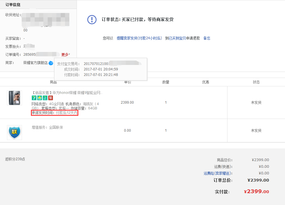Viewport: 285px width, 205px height.
Task: Open product title 【新品发售】华为honor/荣耀
Action: 67,93
